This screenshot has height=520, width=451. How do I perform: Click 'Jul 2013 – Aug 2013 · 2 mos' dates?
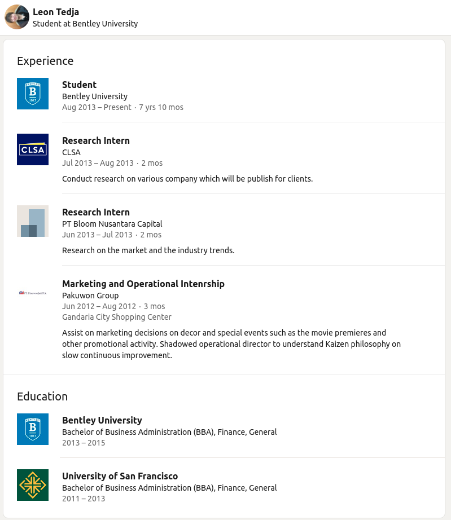point(112,163)
